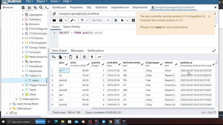Switch to the Dependents tab

coord(140,7)
